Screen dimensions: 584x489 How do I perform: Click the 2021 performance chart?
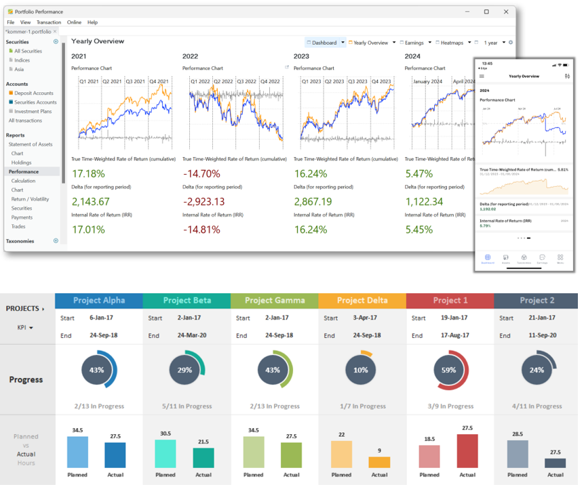click(123, 112)
